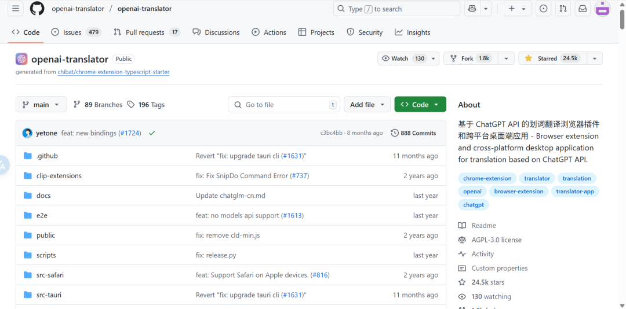Open the 888 Commits history link
This screenshot has width=626, height=309.
(413, 133)
